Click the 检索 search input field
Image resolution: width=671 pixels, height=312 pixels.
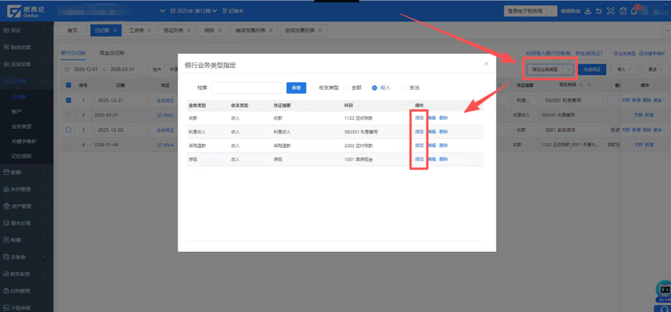point(246,88)
